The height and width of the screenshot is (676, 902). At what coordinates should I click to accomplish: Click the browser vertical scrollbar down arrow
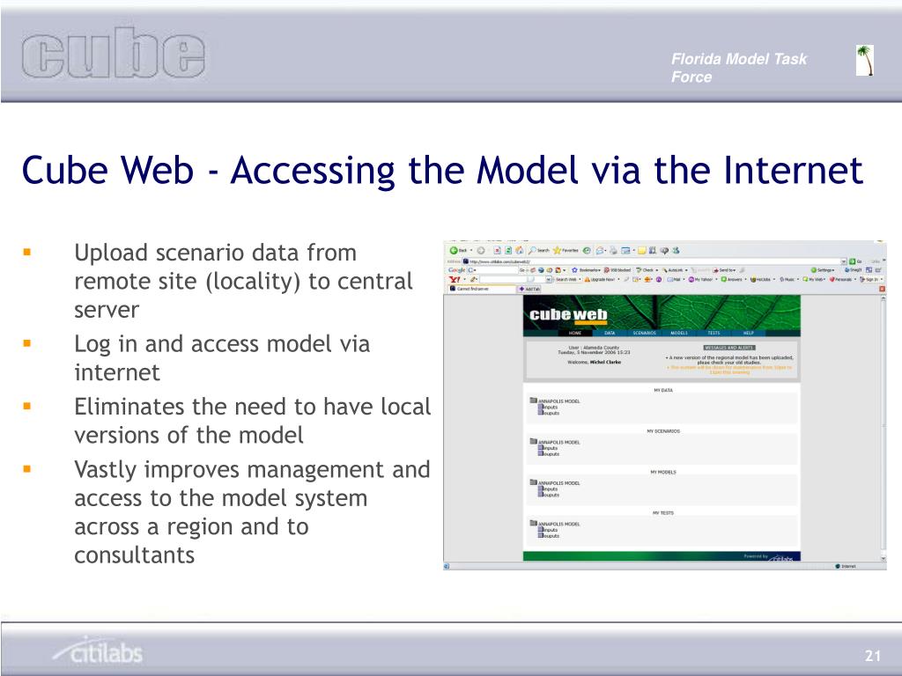pyautogui.click(x=883, y=558)
